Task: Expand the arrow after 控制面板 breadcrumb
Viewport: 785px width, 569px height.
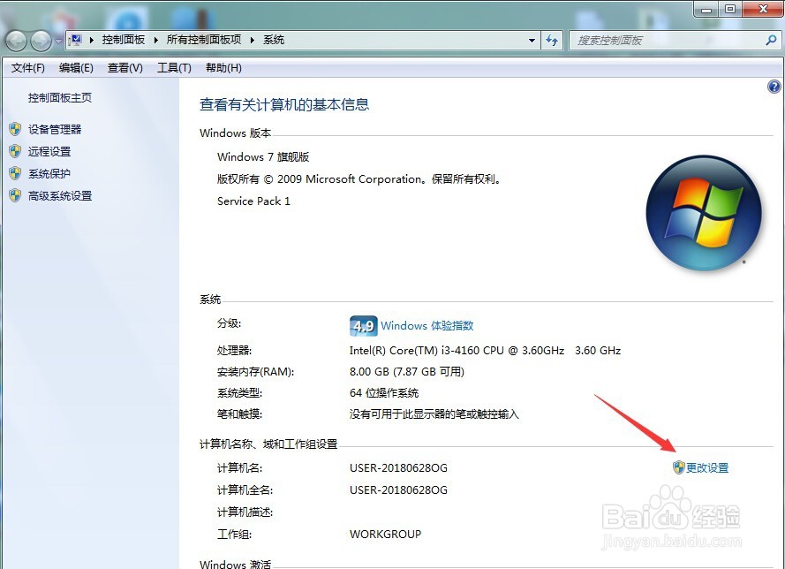Action: click(155, 40)
